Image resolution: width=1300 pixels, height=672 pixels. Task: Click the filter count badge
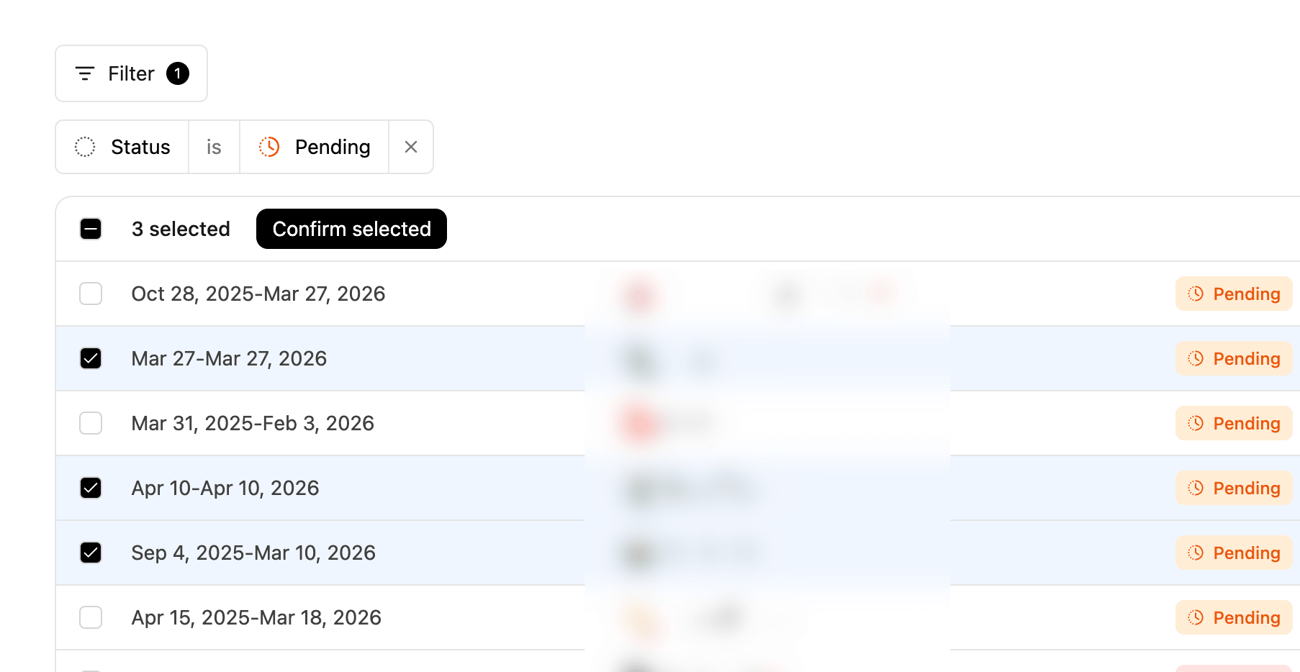[178, 73]
